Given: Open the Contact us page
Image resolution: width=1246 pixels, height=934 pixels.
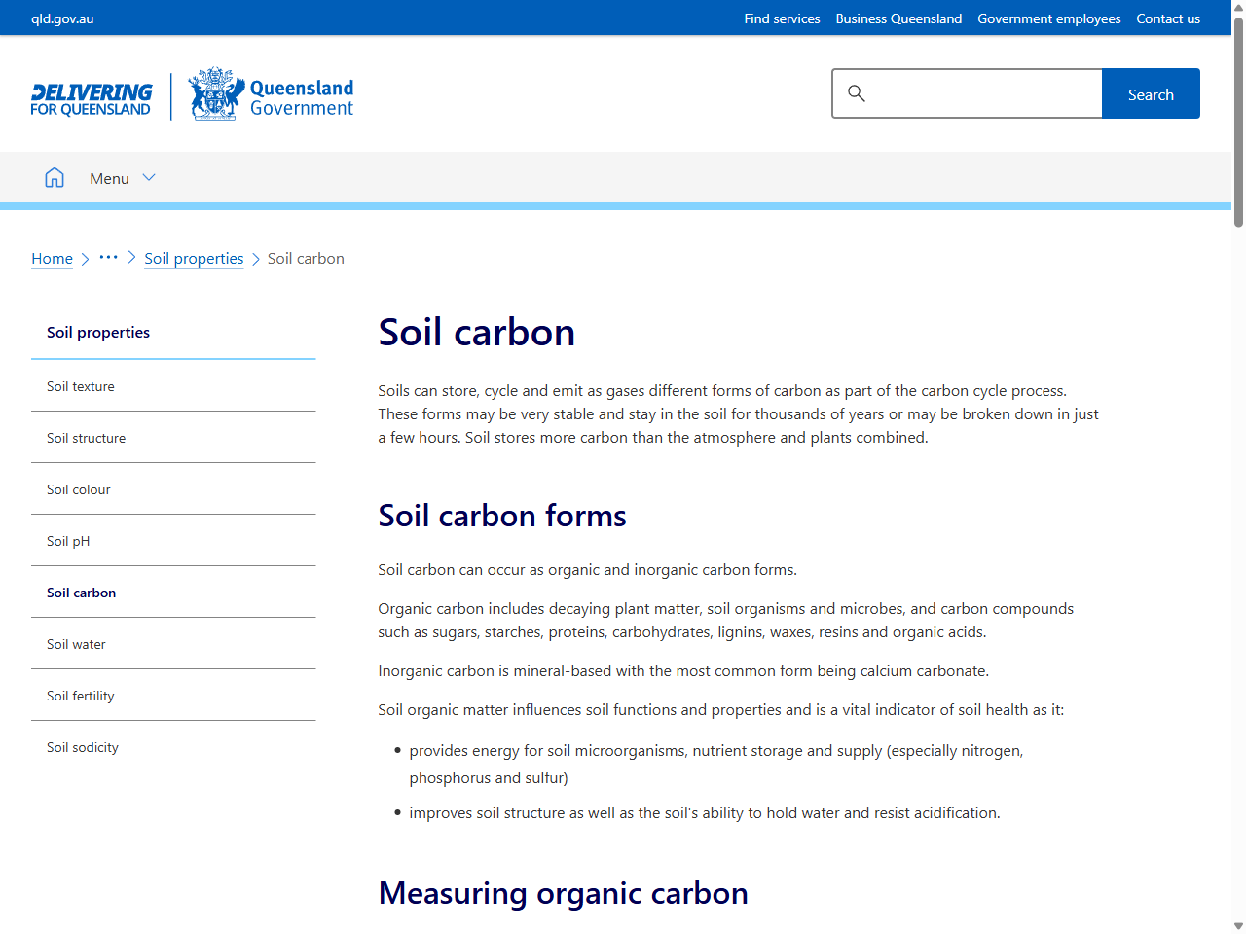Looking at the screenshot, I should click(x=1168, y=18).
